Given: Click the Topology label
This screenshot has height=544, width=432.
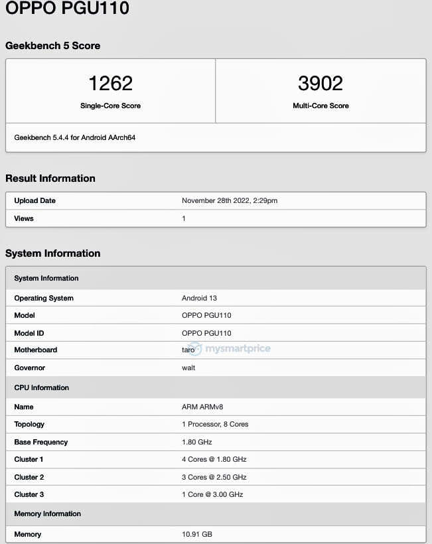Looking at the screenshot, I should click(x=29, y=425).
